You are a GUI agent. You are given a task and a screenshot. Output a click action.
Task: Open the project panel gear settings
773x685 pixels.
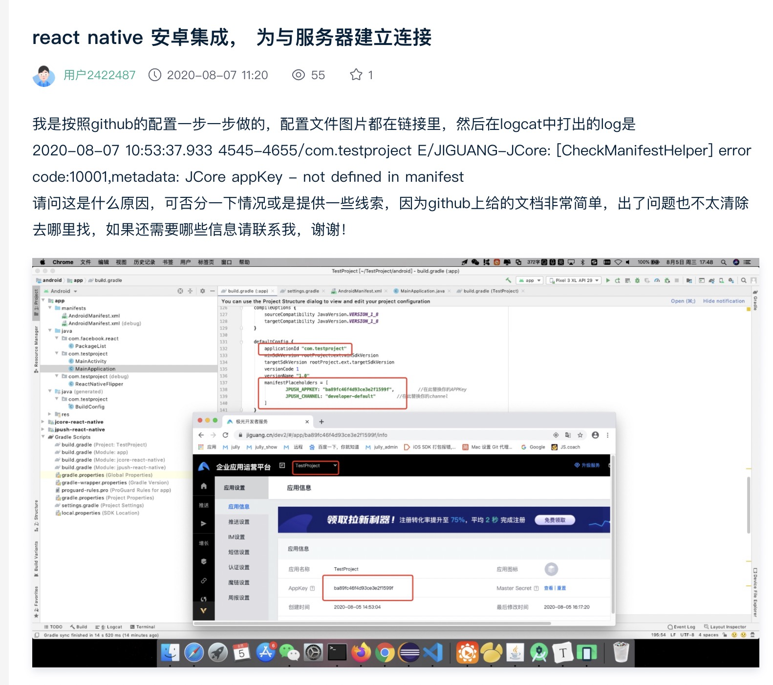click(x=202, y=291)
